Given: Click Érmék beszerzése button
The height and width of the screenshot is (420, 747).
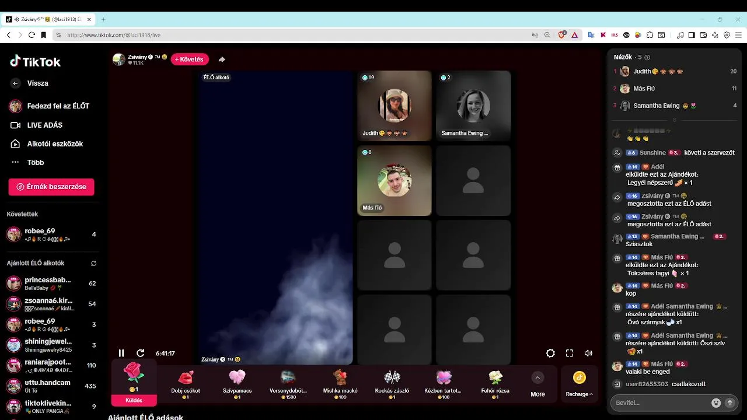Looking at the screenshot, I should 51,187.
